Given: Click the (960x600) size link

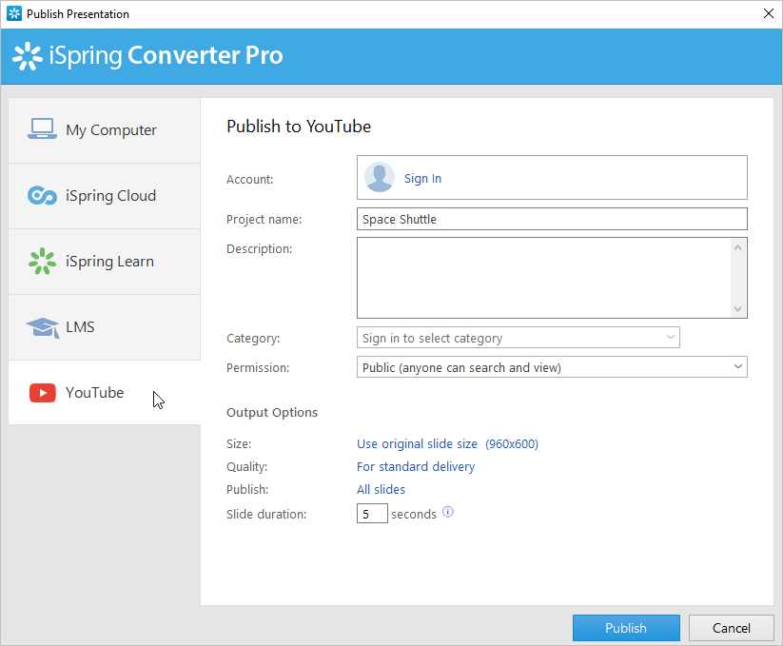Looking at the screenshot, I should tap(512, 443).
